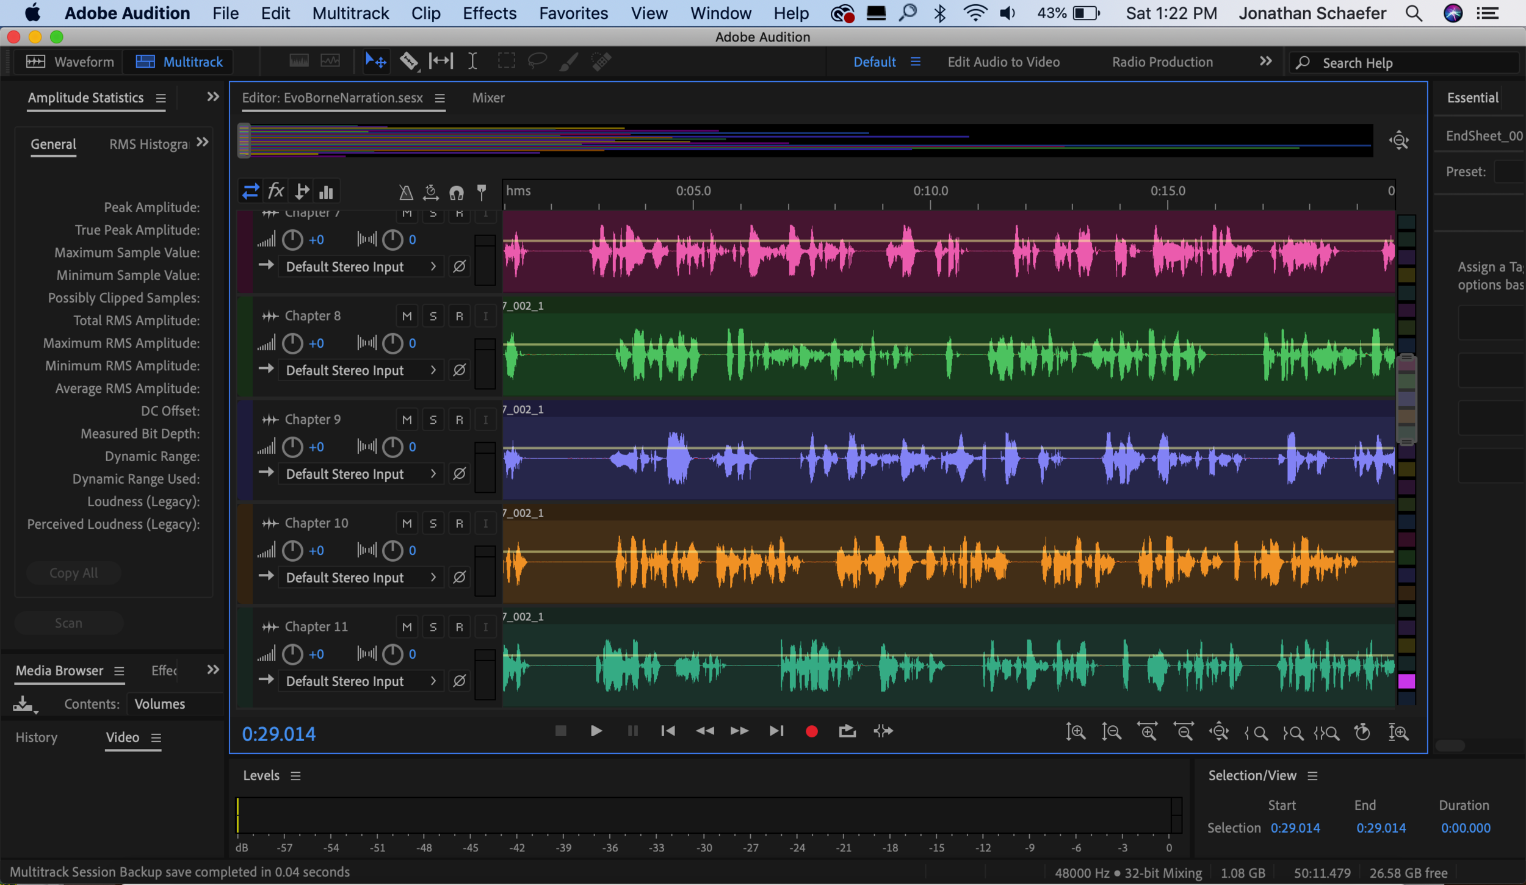Select the Time Selection tool

472,61
